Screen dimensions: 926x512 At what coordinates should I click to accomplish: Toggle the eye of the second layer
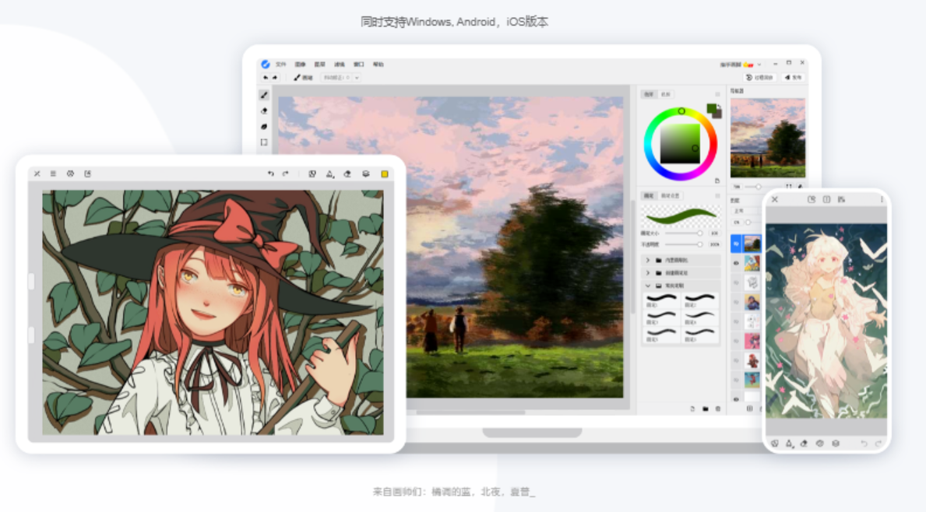(x=736, y=263)
